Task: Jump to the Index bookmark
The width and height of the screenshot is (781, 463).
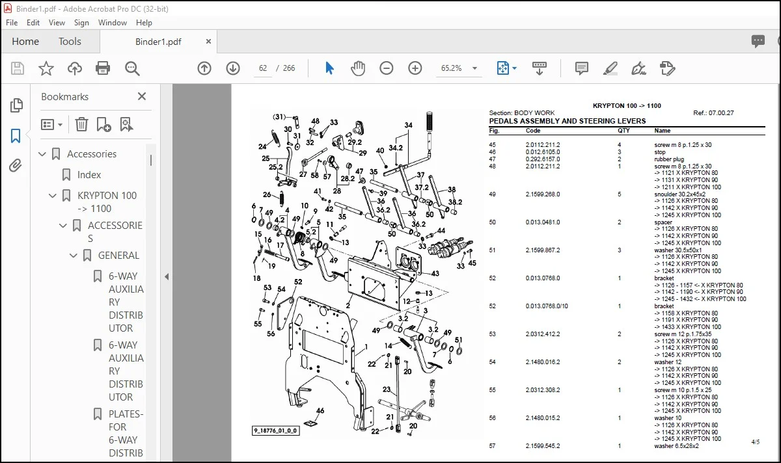Action: [89, 175]
